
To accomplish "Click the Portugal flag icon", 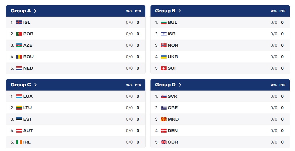I will coord(19,34).
